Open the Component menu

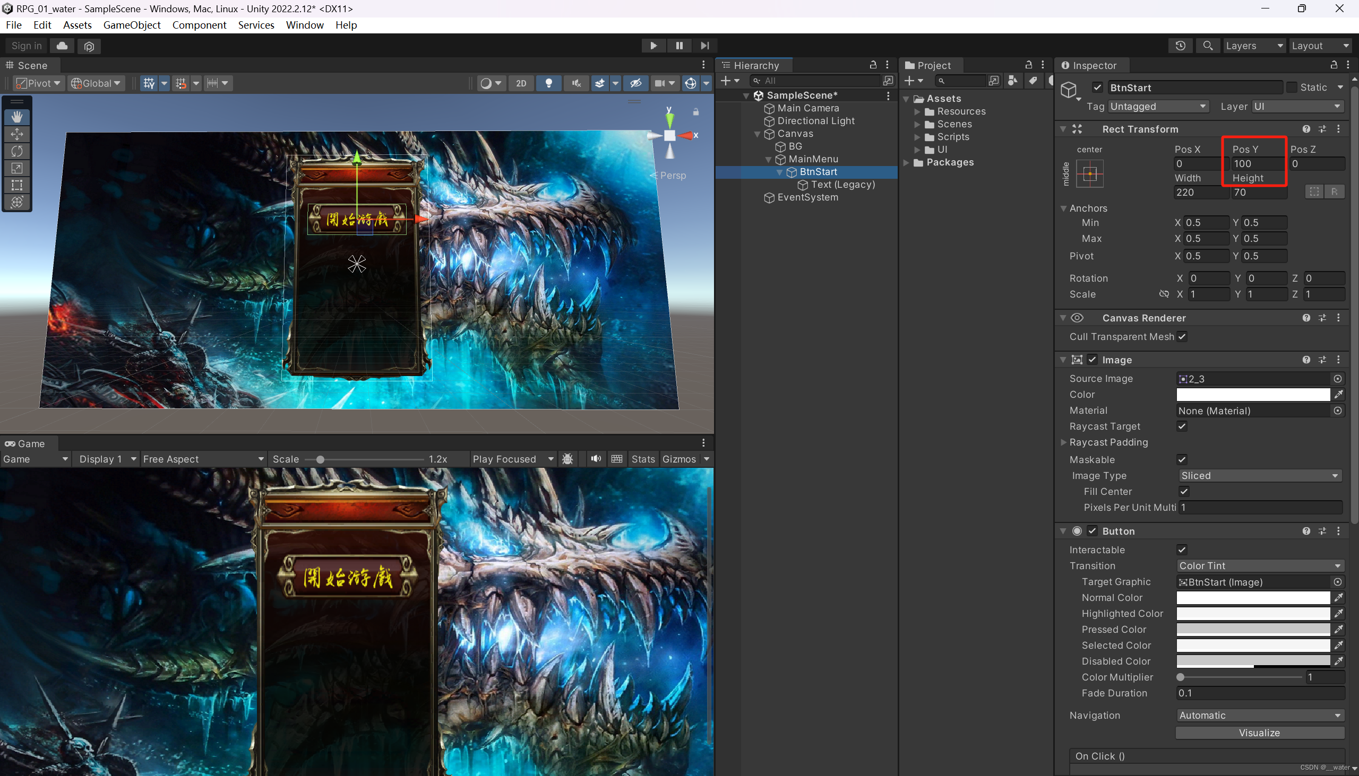[x=199, y=25]
